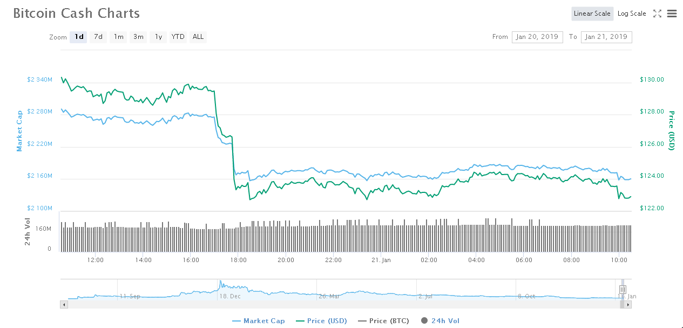Click the $122.00 price axis label
This screenshot has height=328, width=683.
(x=652, y=208)
